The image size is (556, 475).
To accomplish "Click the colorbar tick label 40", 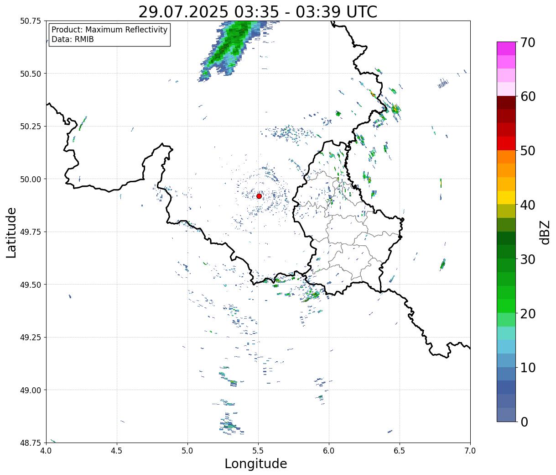I will tap(527, 205).
